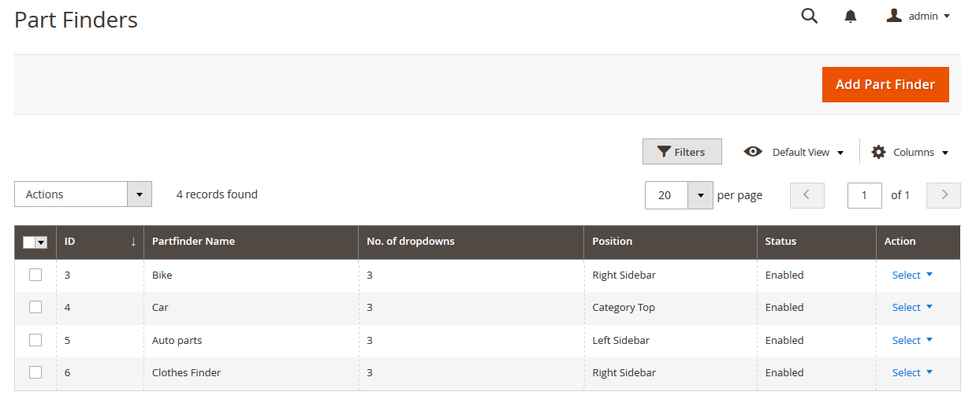The height and width of the screenshot is (403, 976).
Task: Click the Columns gear icon
Action: tap(878, 152)
